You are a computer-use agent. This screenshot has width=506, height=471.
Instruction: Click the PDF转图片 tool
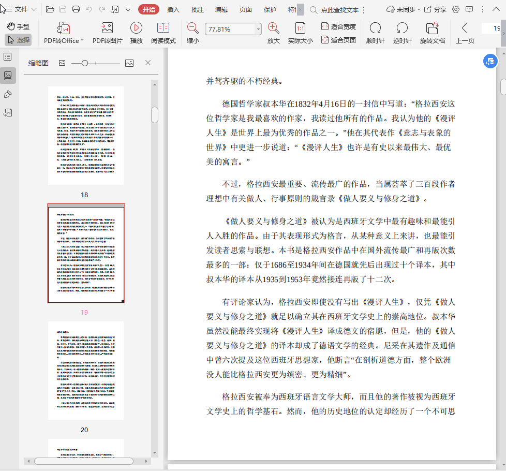coord(108,33)
